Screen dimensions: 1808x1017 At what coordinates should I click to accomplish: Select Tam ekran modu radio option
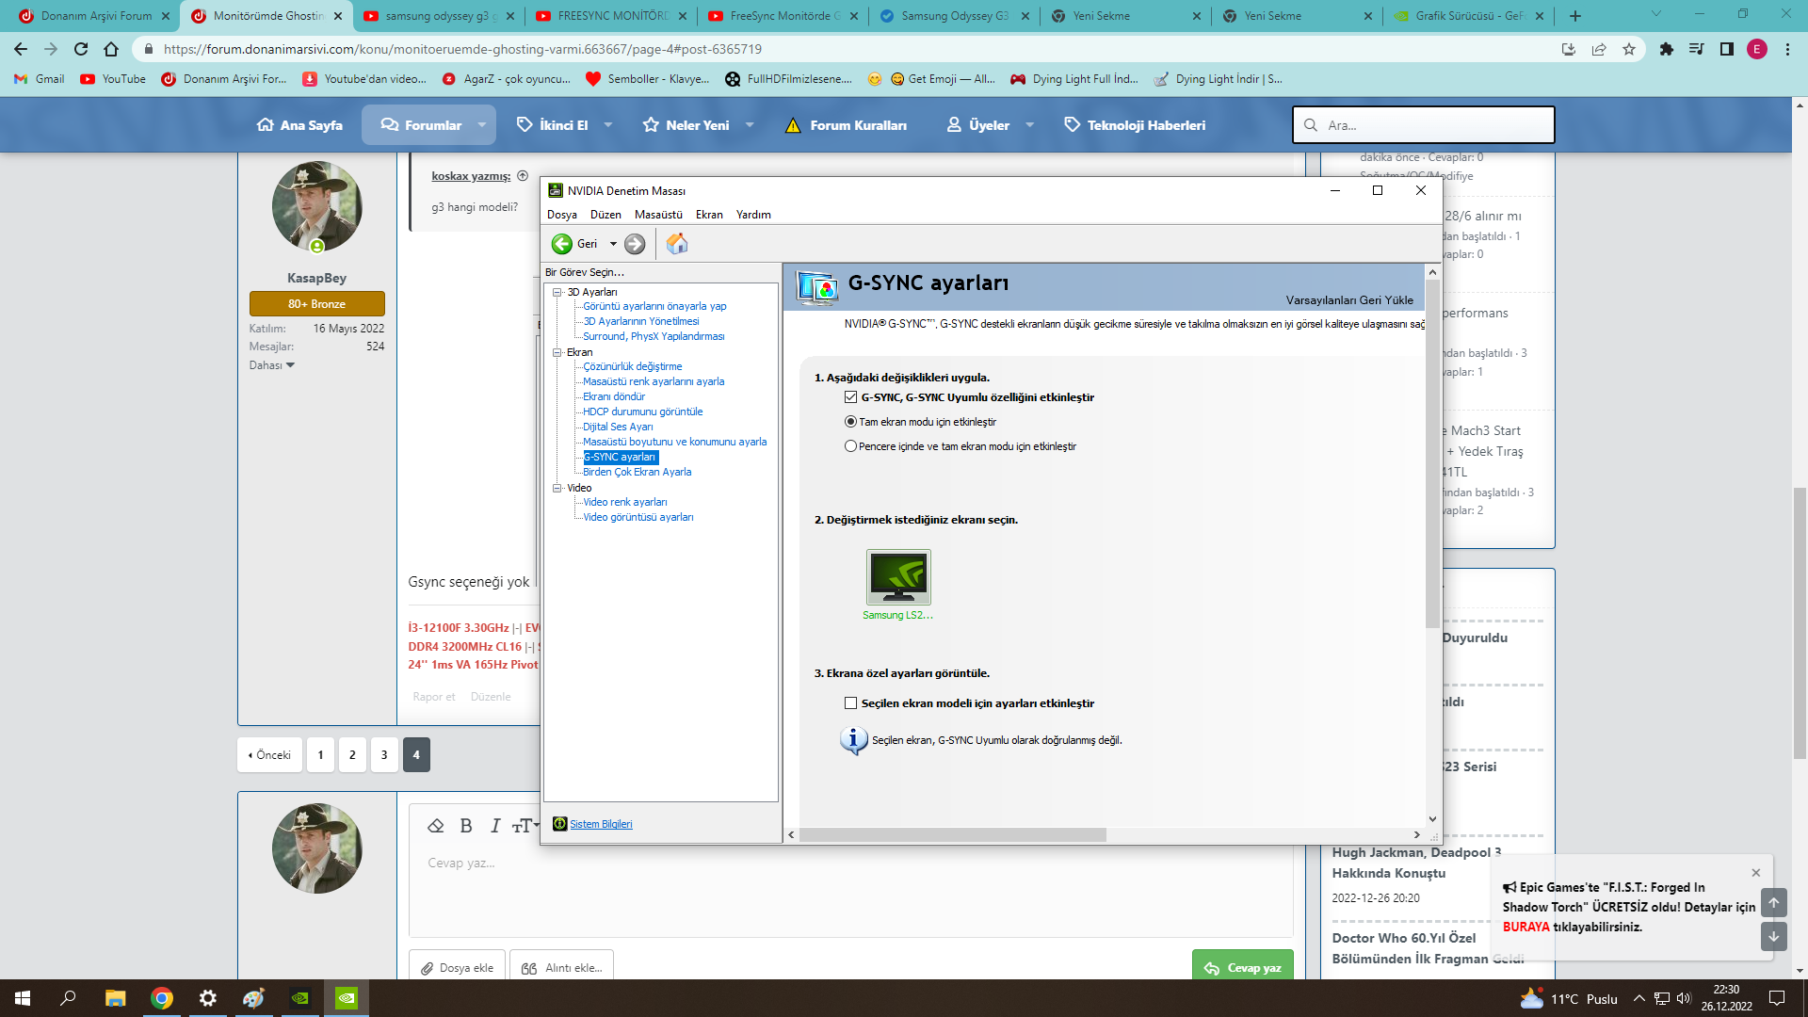click(851, 422)
